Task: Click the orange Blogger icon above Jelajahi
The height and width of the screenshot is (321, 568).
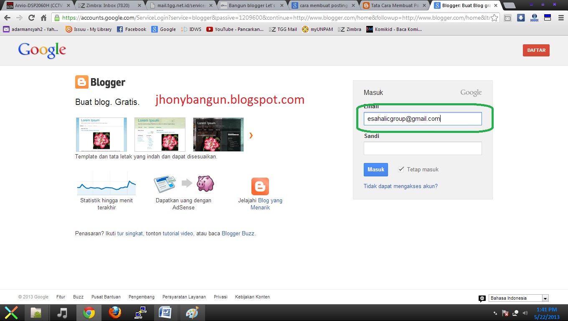Action: pos(260,186)
